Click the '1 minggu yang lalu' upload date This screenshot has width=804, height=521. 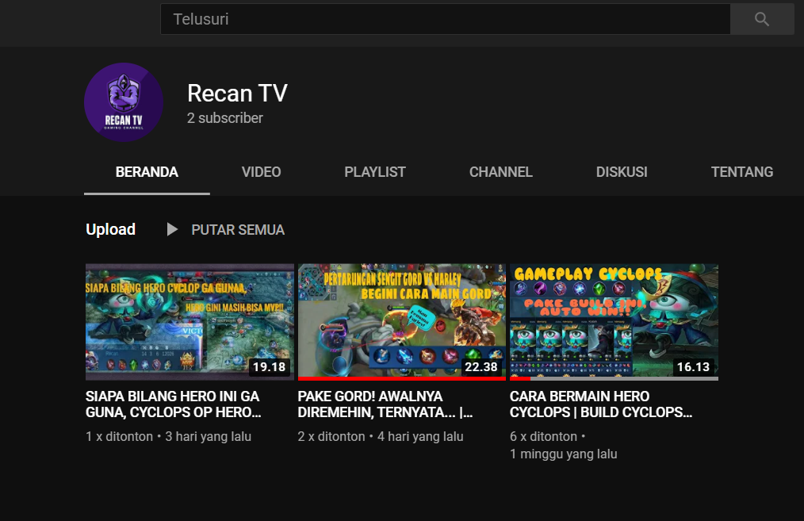coord(564,454)
